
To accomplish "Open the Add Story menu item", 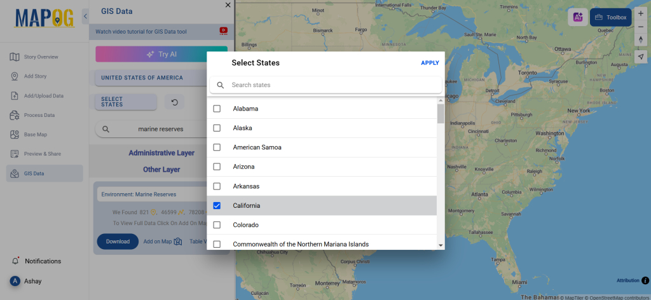I will [x=36, y=76].
